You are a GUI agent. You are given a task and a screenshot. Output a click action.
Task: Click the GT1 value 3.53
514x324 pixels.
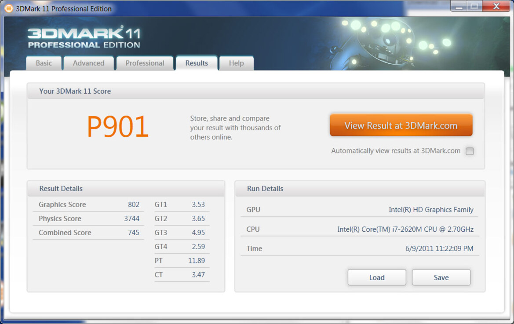click(198, 205)
